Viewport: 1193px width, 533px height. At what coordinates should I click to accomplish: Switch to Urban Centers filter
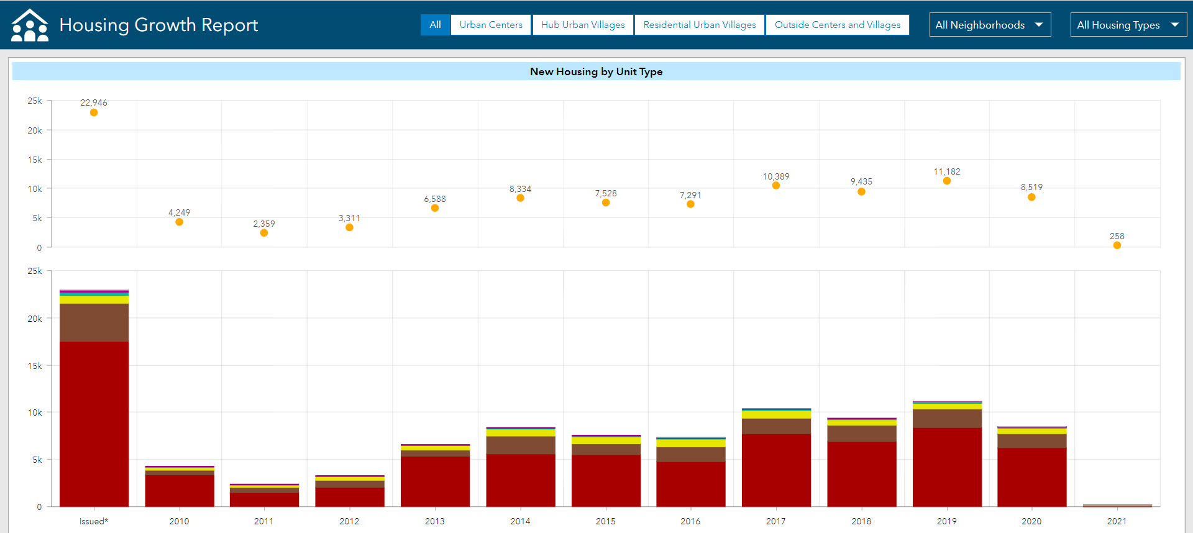click(x=491, y=25)
